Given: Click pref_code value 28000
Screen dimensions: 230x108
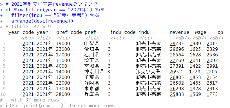Looking at the screenshot, I should 63,94.
